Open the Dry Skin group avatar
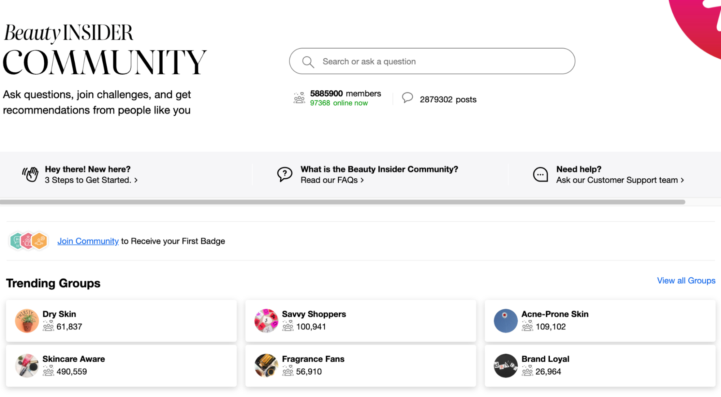This screenshot has height=397, width=721. [x=27, y=321]
